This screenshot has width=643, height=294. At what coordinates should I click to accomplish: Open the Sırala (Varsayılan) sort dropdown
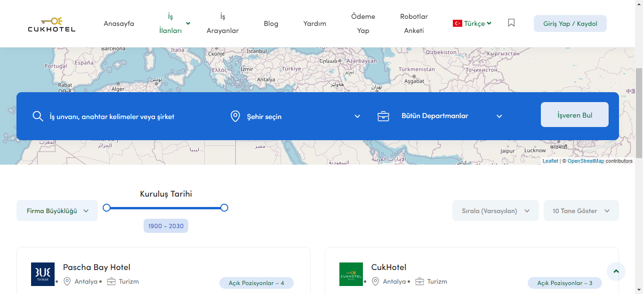(x=495, y=211)
